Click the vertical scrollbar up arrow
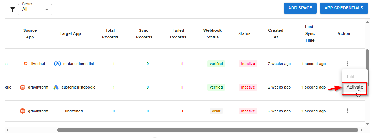 [367, 22]
